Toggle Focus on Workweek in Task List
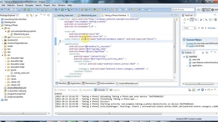The image size is (218, 122). 201,20
